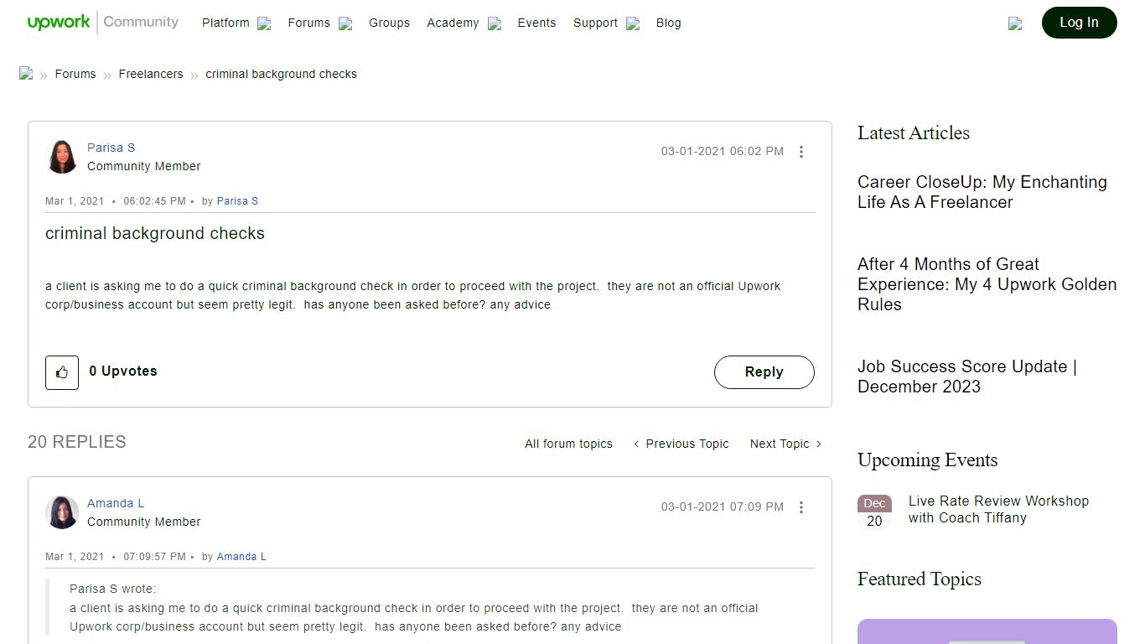Open Amanda L avatar image
The image size is (1145, 644).
[62, 512]
